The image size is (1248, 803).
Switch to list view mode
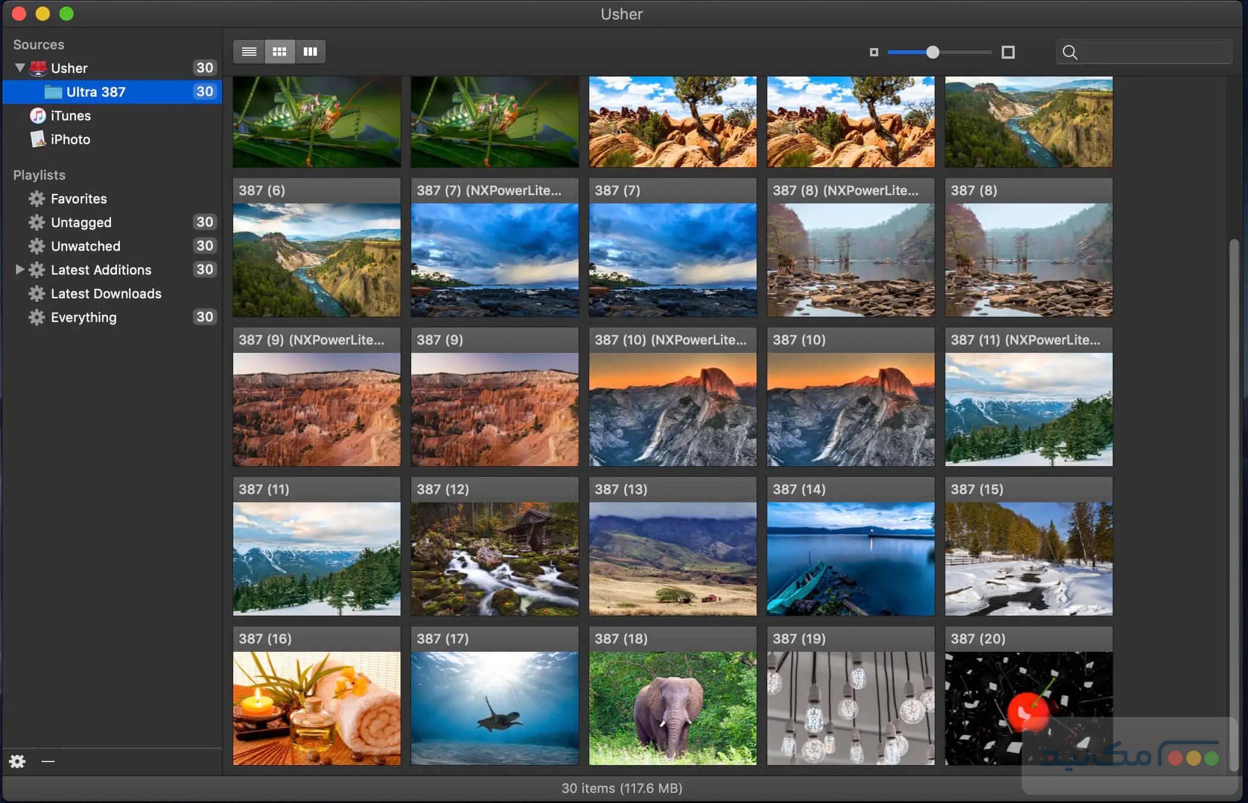249,52
